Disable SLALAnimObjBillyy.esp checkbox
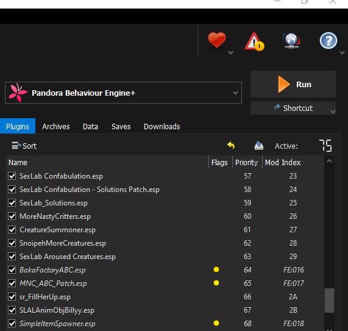Viewport: 348px width, 331px height. pyautogui.click(x=12, y=310)
